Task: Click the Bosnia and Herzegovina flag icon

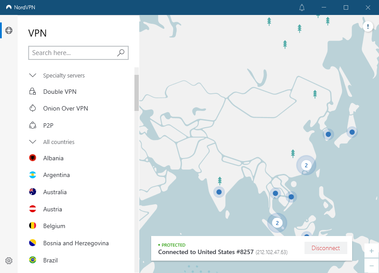Action: coord(33,243)
